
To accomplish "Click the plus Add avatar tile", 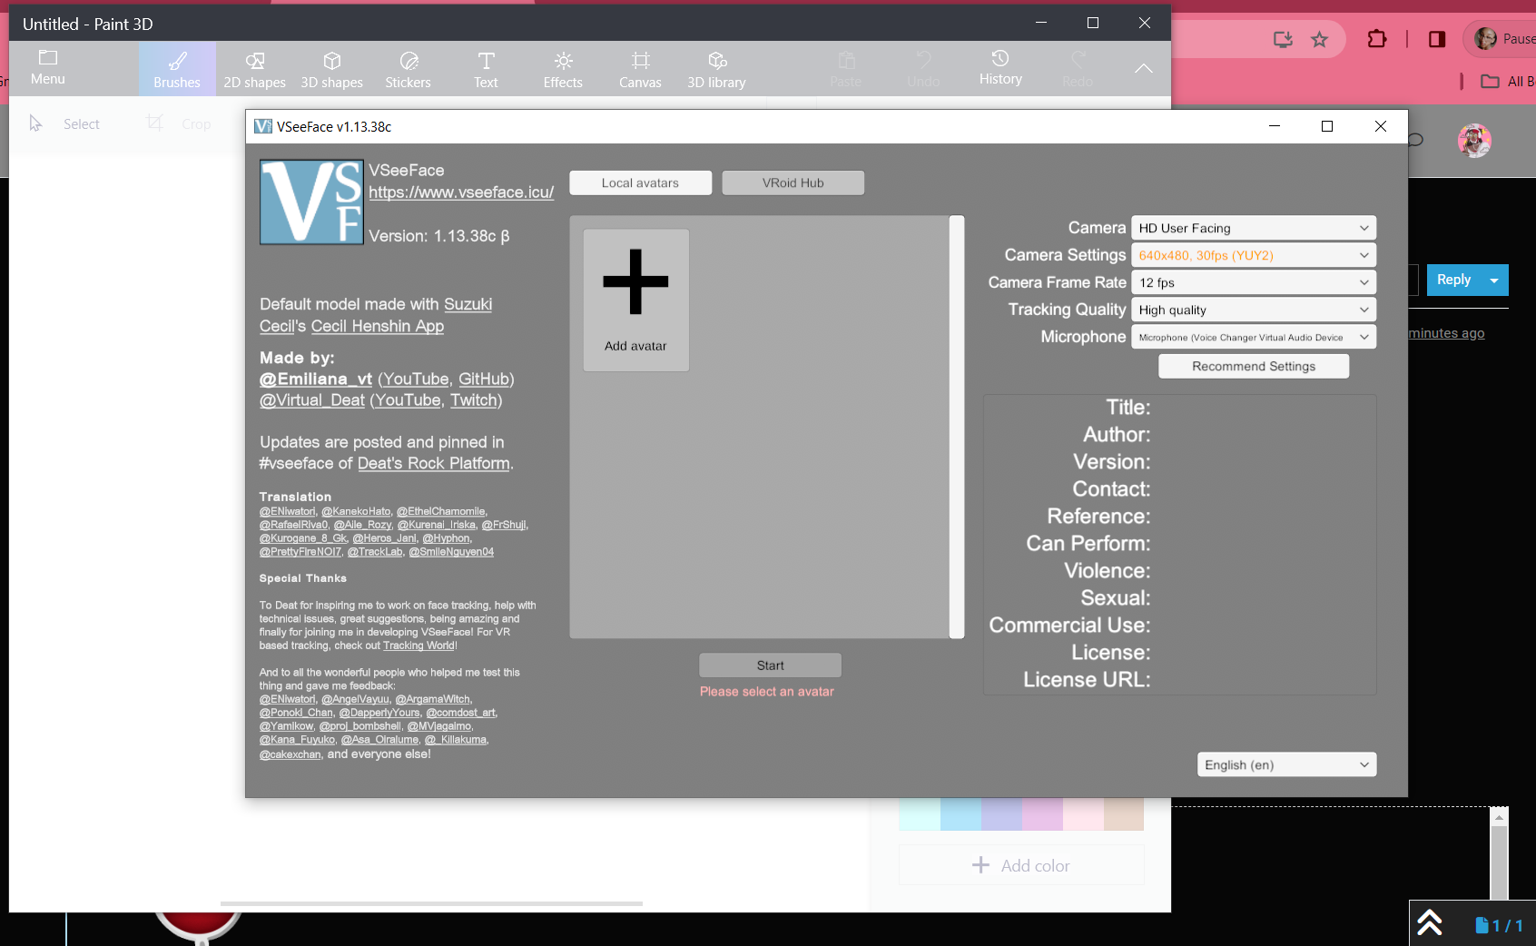I will [635, 300].
